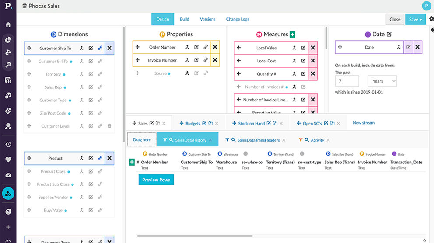Screen dimensions: 434x243
Task: Open user profile avatar
Action: pyautogui.click(x=427, y=6)
